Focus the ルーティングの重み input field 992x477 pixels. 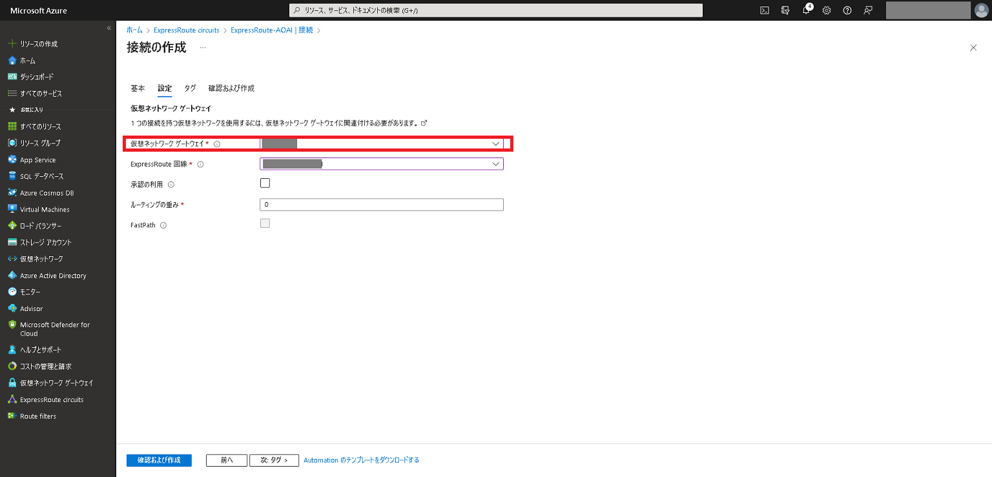(x=382, y=205)
